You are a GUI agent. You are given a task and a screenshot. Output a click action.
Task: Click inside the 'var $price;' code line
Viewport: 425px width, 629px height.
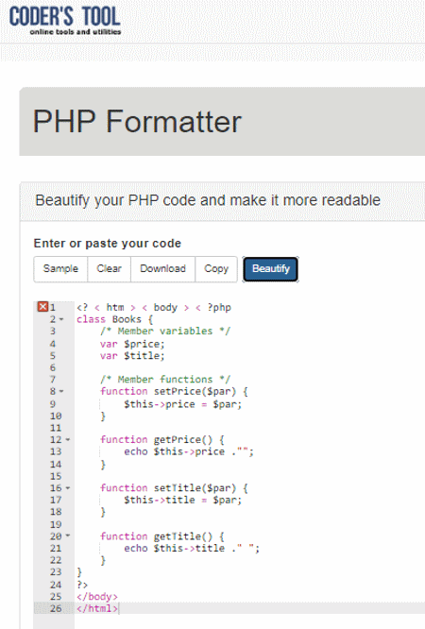tap(132, 344)
